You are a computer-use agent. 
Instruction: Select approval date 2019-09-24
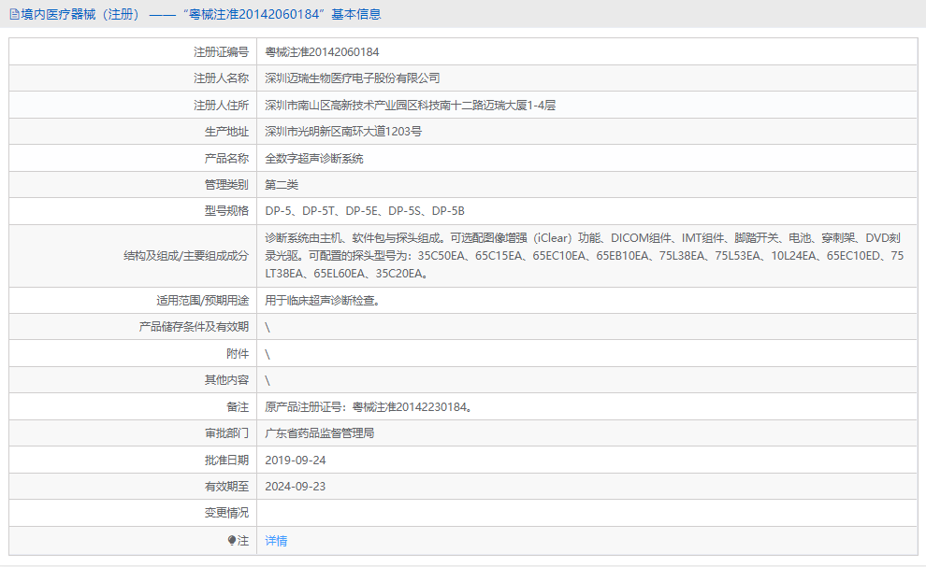click(296, 461)
